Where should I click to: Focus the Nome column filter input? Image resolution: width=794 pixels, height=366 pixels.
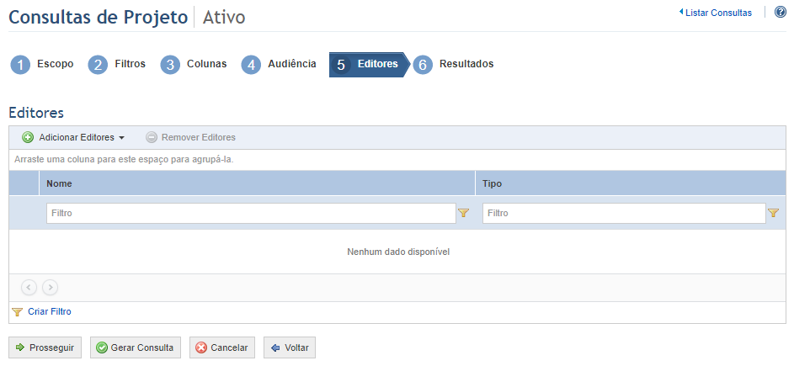[x=251, y=213]
